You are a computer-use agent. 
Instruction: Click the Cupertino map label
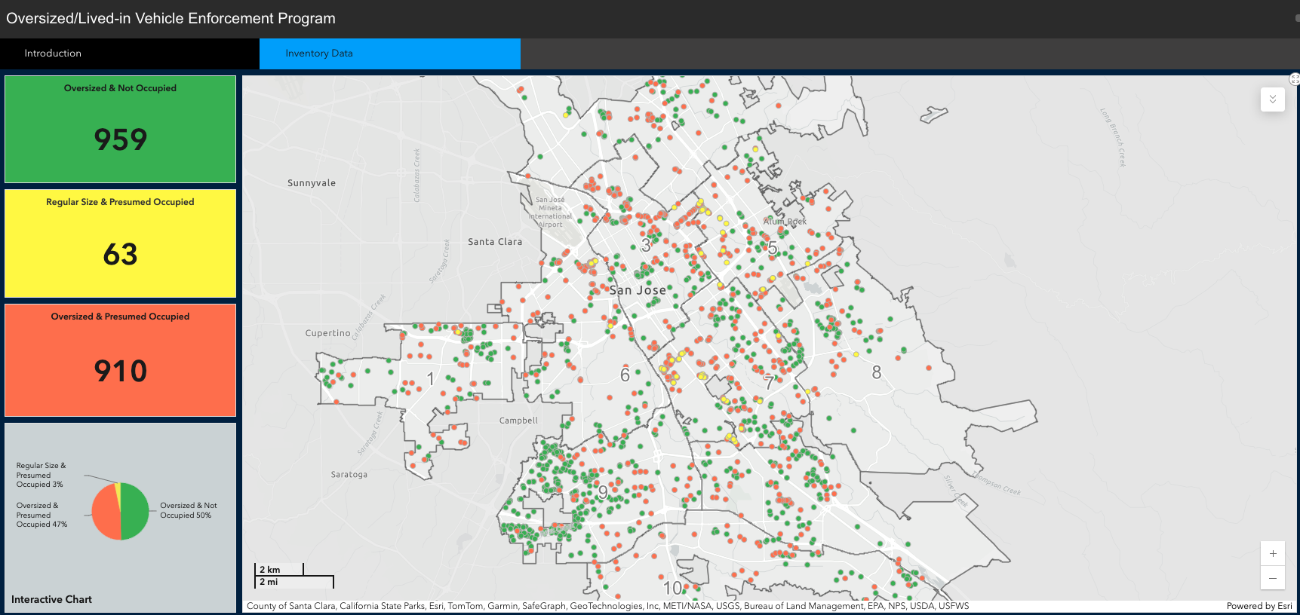pos(327,333)
